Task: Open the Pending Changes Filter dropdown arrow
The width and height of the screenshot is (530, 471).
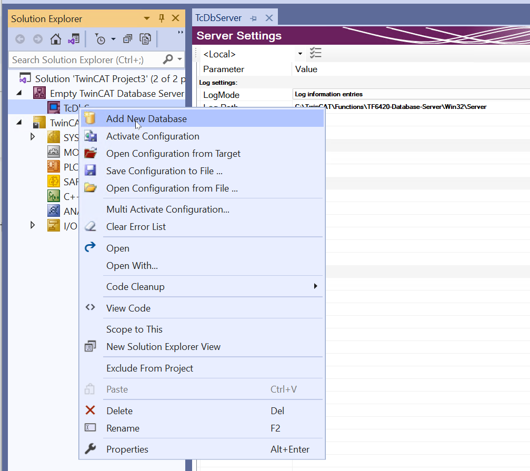Action: [113, 39]
